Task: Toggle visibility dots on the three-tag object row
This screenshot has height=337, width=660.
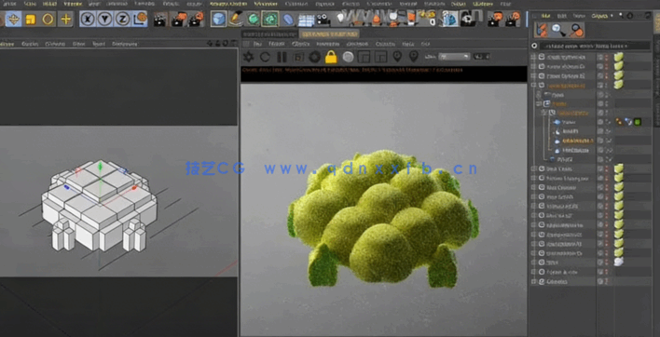Action: pyautogui.click(x=607, y=122)
